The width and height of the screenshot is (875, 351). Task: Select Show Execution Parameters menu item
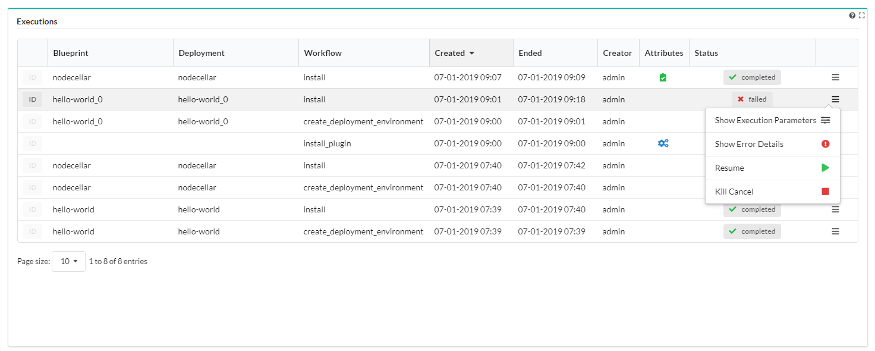coord(772,120)
